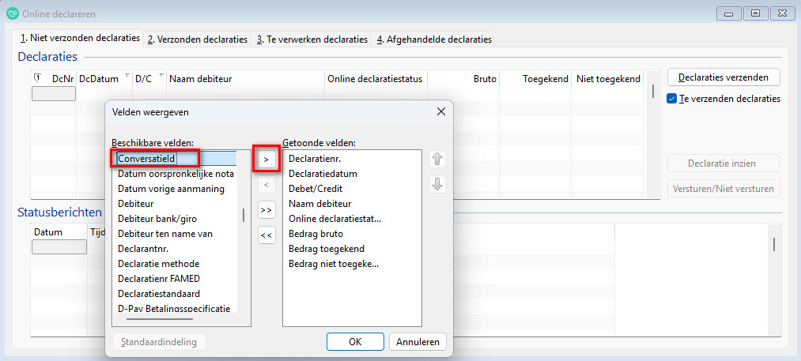Click the remove all '<<' fields button
The width and height of the screenshot is (801, 361).
[266, 235]
